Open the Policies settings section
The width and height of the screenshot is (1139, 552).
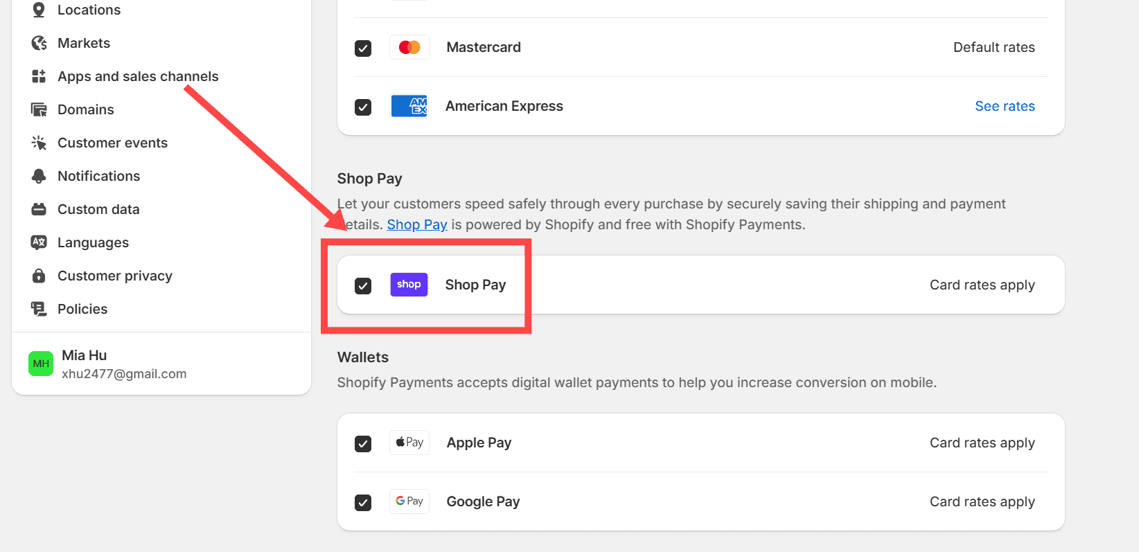tap(82, 309)
